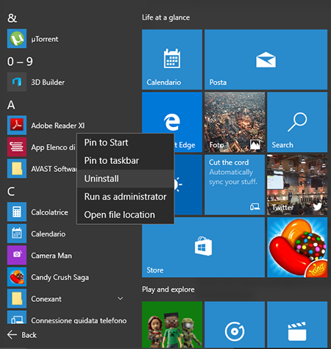Launch Adobe Reader XI via its icon

(x=17, y=125)
